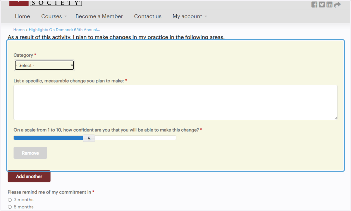This screenshot has height=211, width=351.
Task: Click the Remove button
Action: 30,153
